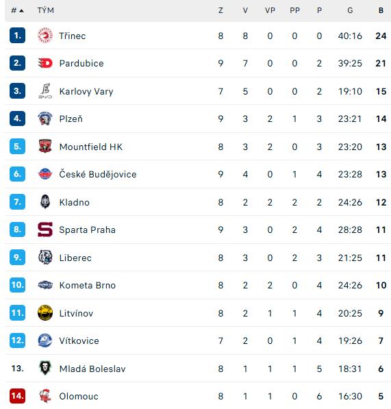
Task: Open Kometa Brno team page
Action: tap(88, 285)
